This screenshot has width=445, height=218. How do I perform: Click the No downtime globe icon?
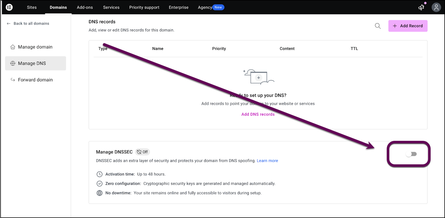tap(100, 193)
